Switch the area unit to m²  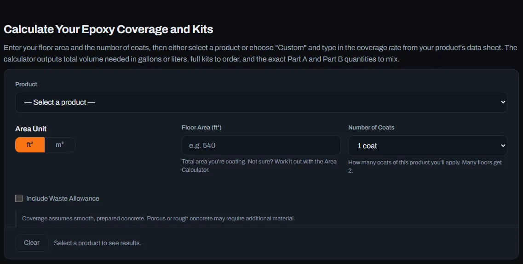[x=60, y=145]
